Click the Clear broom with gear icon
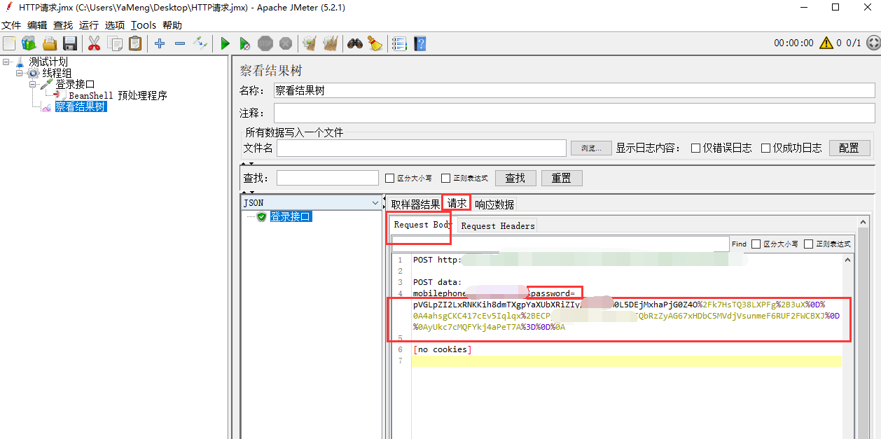The image size is (881, 439). click(x=310, y=43)
